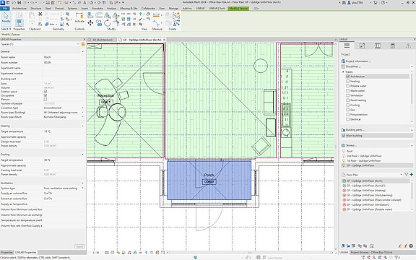
Task: Enable the Ventilation trade checkbox
Action: coord(347,95)
